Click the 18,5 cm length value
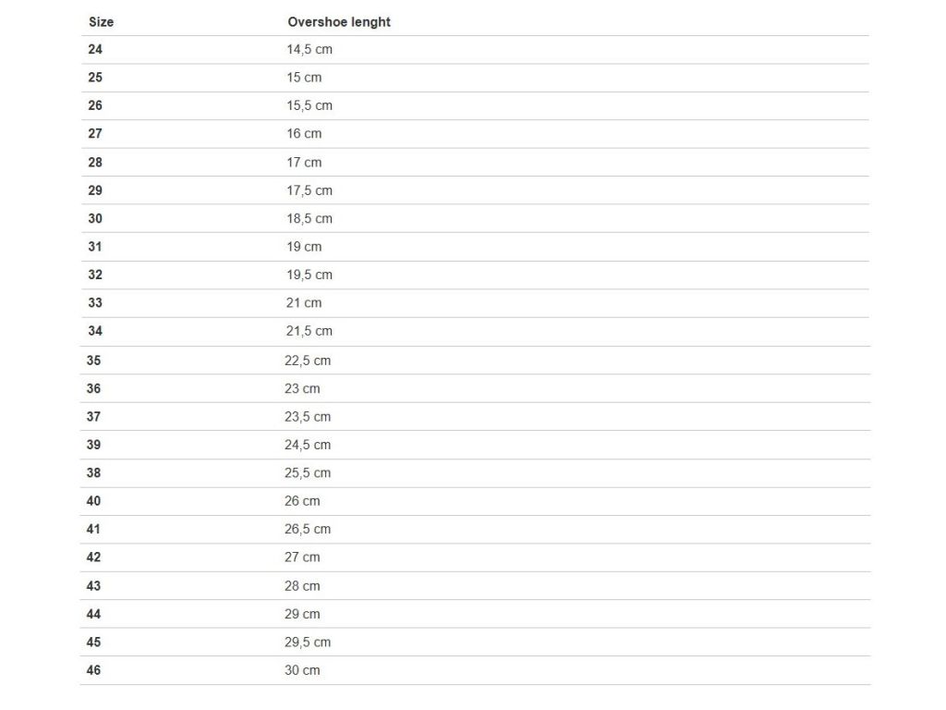Viewport: 946px width, 710px height. 309,218
